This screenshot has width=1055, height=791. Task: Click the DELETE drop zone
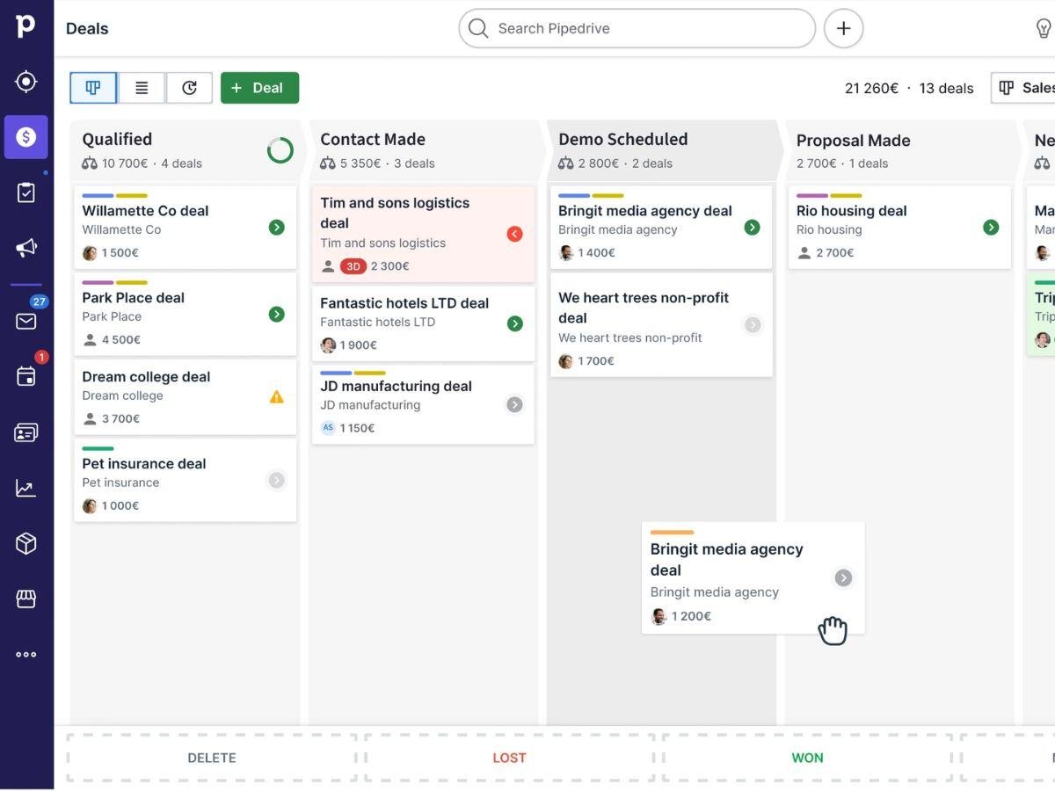click(212, 758)
